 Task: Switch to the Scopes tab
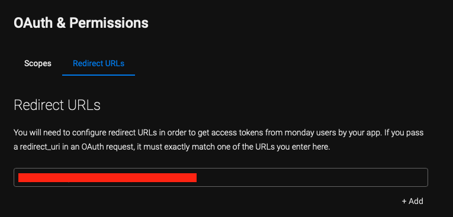point(37,63)
